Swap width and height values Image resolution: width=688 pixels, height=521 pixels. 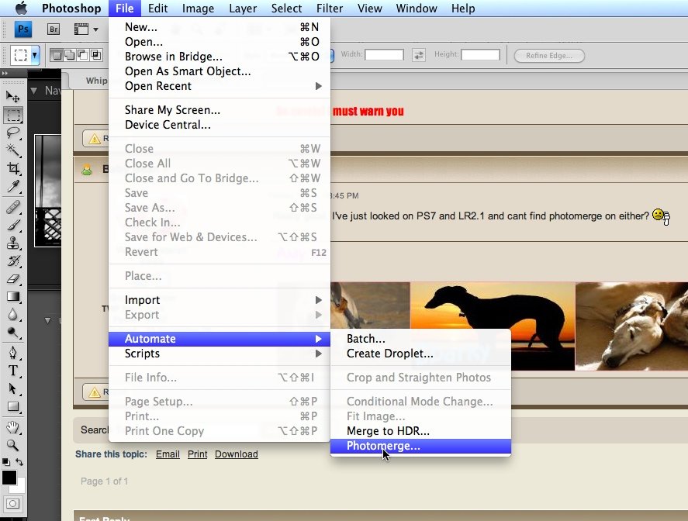419,55
